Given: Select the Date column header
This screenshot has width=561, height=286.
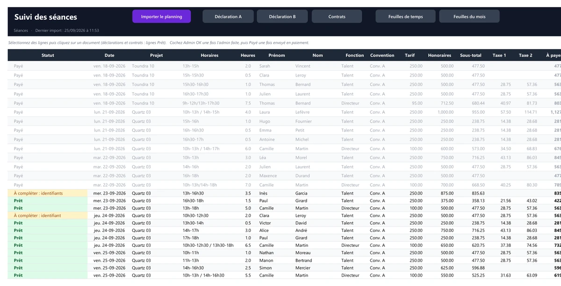Looking at the screenshot, I should (109, 55).
